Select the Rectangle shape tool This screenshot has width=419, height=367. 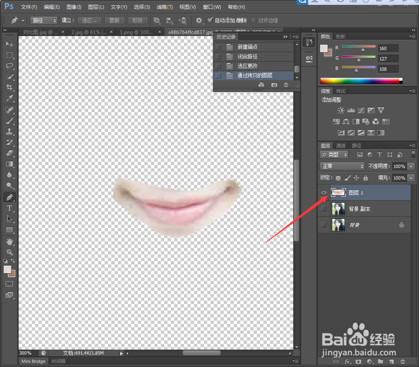[x=9, y=230]
